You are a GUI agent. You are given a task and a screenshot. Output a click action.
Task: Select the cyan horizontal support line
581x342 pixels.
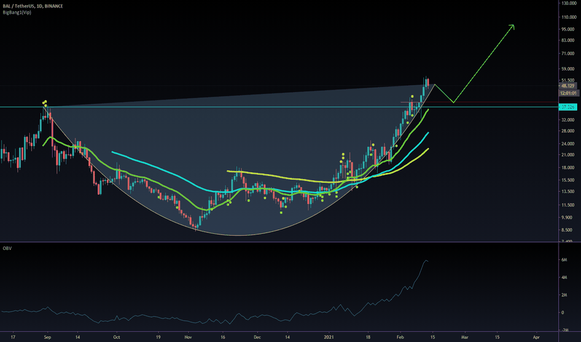[x=279, y=107]
